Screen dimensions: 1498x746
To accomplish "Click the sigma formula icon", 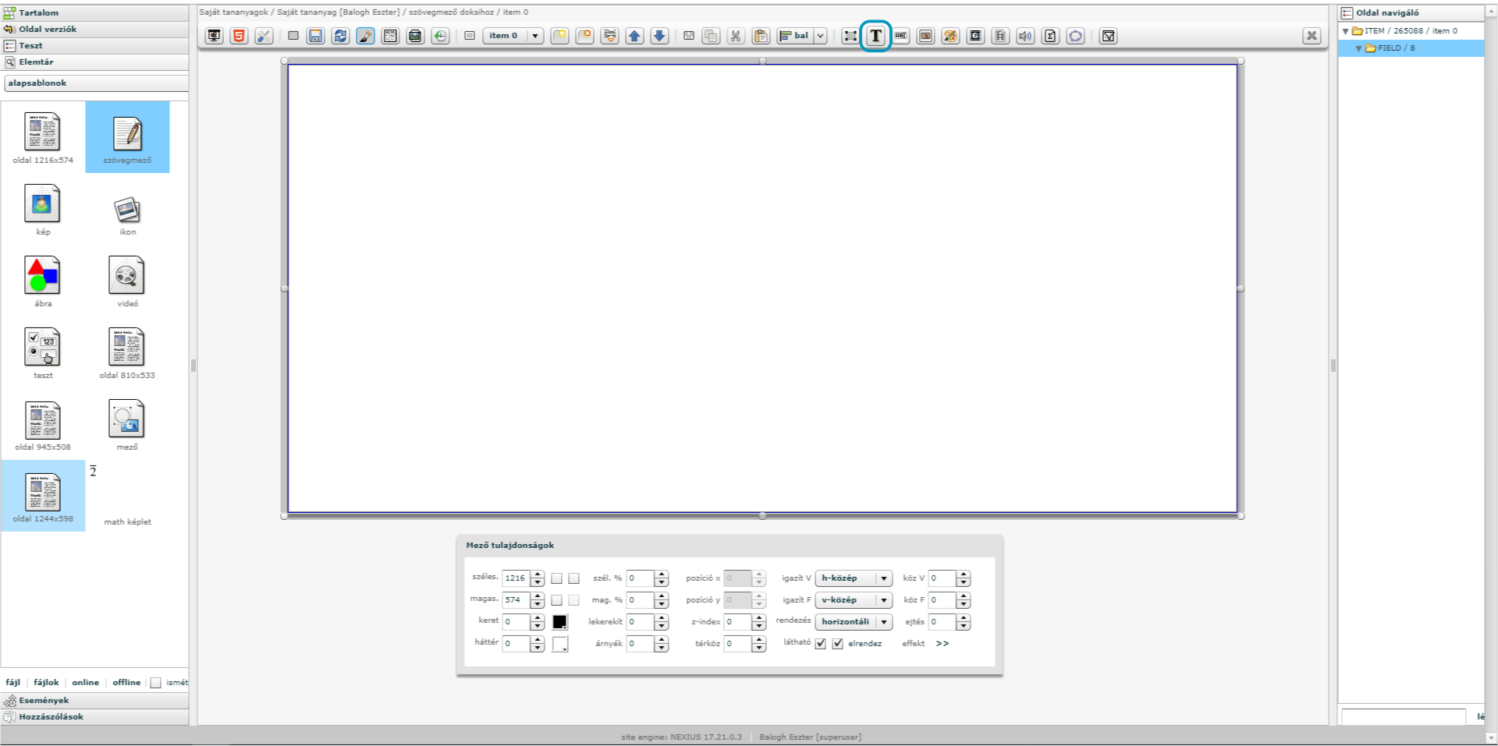I will tap(1050, 36).
